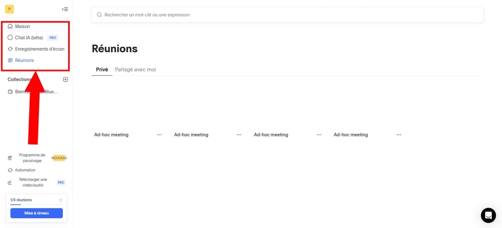
Task: Click the info icon beside 1/5 réunions
Action: pyautogui.click(x=61, y=200)
